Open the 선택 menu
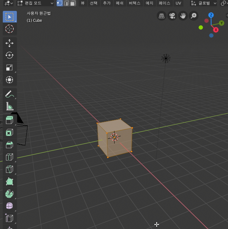This screenshot has width=228, height=229. coord(93,3)
